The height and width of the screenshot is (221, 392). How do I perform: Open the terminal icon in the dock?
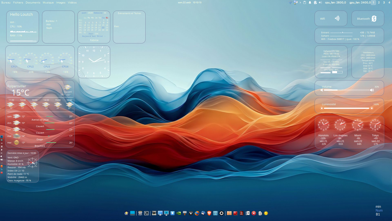[x=146, y=213]
